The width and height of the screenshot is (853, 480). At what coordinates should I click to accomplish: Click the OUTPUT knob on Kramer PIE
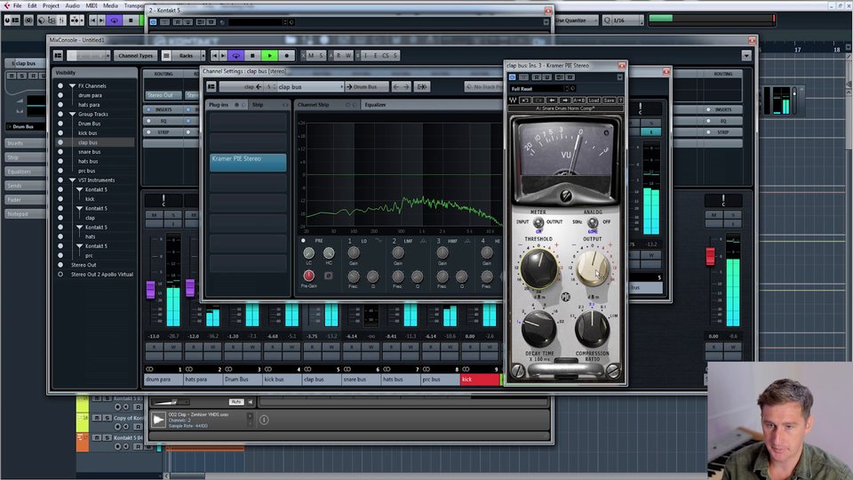(593, 268)
